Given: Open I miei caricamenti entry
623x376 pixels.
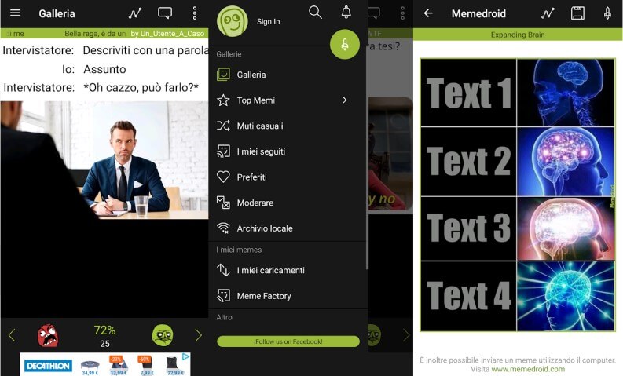Looking at the screenshot, I should [x=288, y=270].
